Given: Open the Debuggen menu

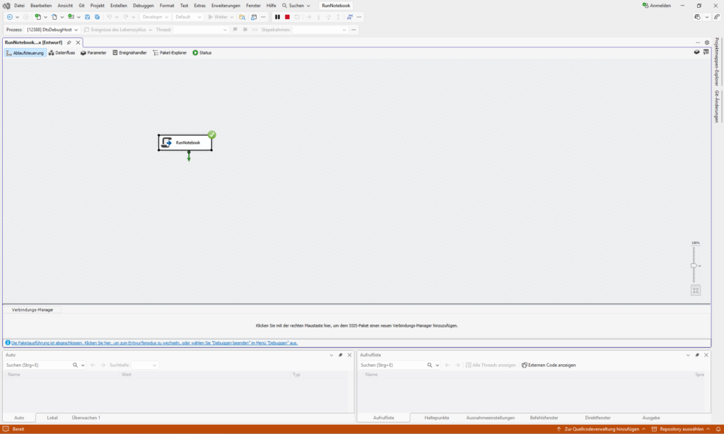Looking at the screenshot, I should click(x=143, y=5).
